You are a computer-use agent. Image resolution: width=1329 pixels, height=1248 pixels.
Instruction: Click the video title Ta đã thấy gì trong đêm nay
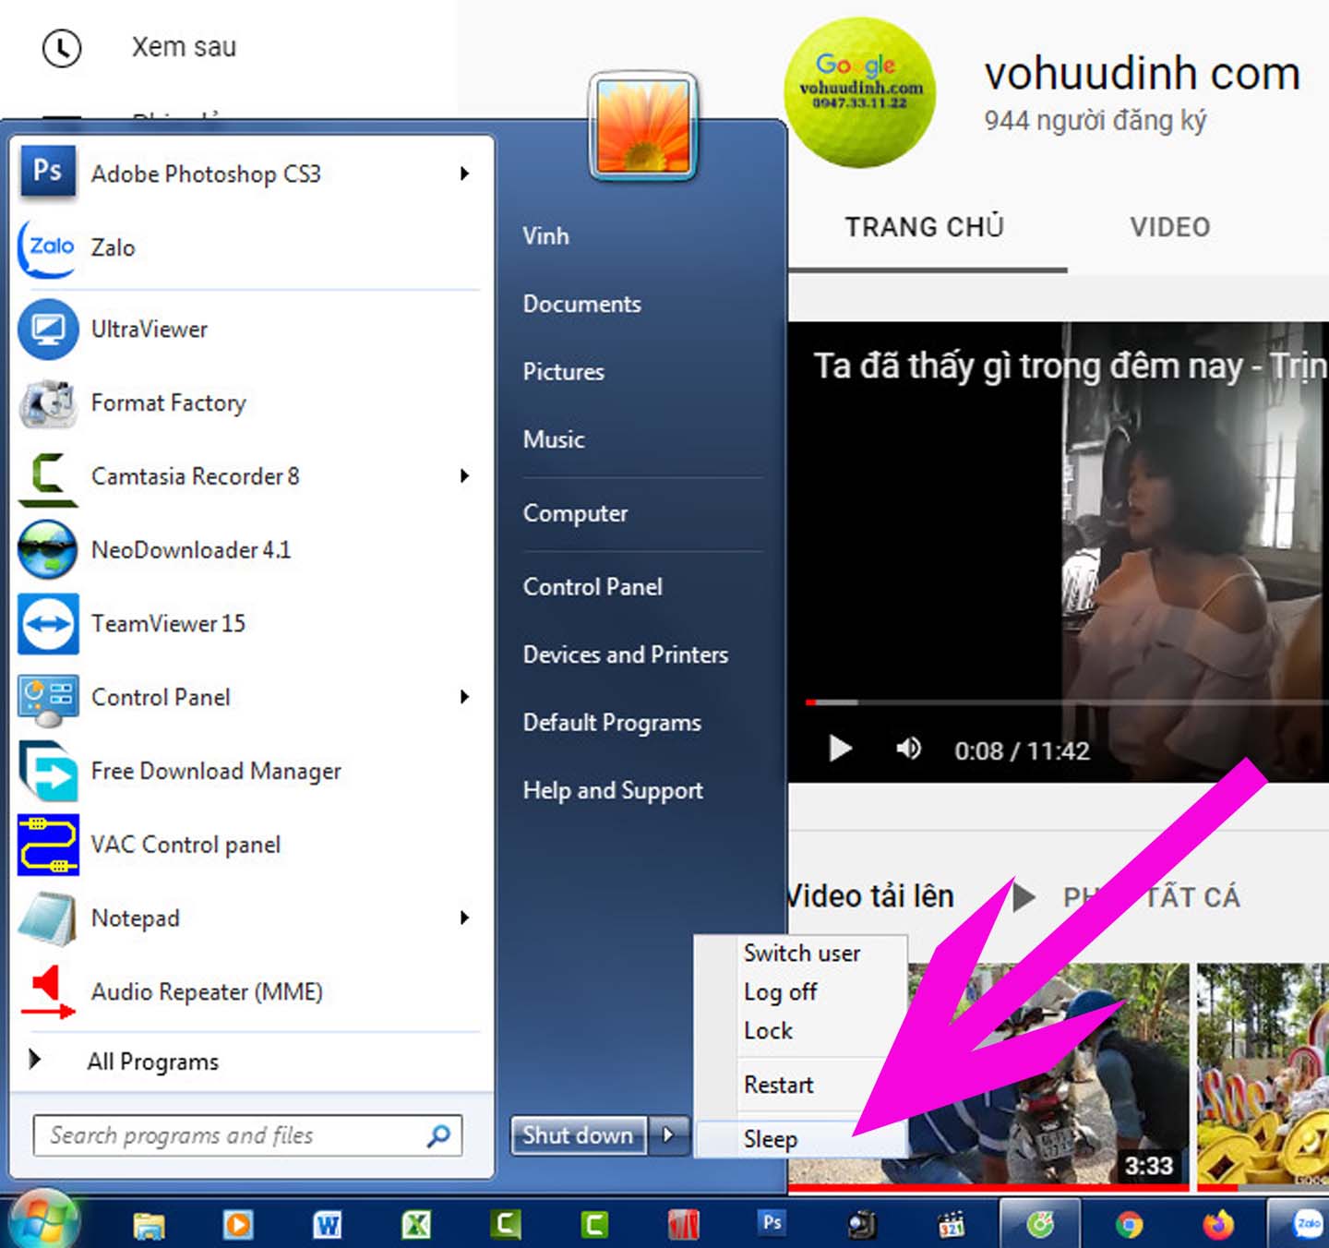click(x=1069, y=366)
